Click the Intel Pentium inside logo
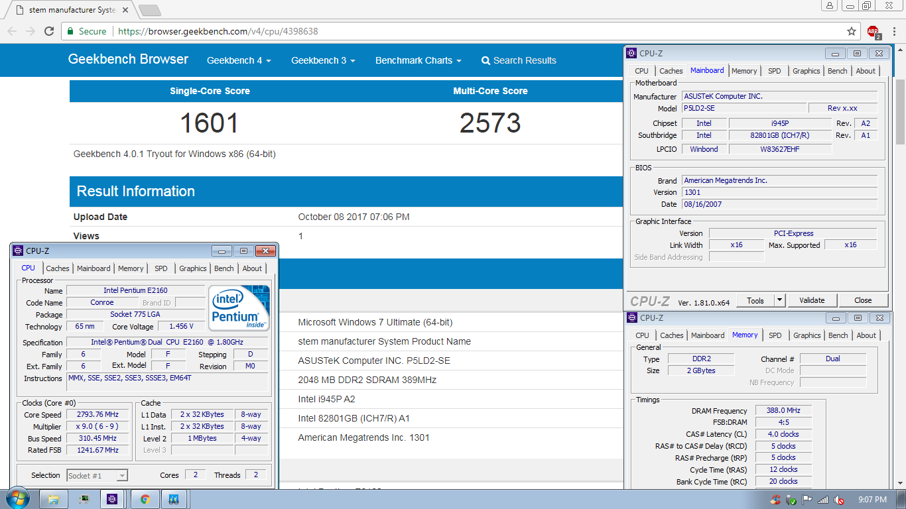This screenshot has height=509, width=906. [239, 308]
